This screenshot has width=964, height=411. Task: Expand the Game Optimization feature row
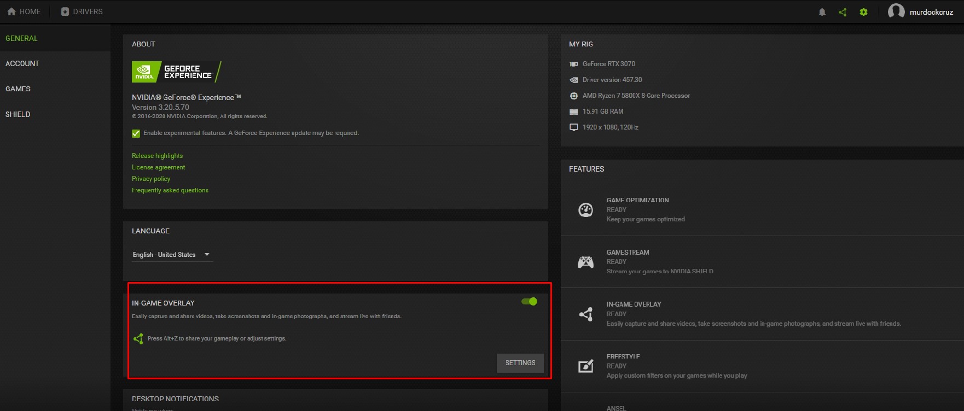(x=762, y=210)
